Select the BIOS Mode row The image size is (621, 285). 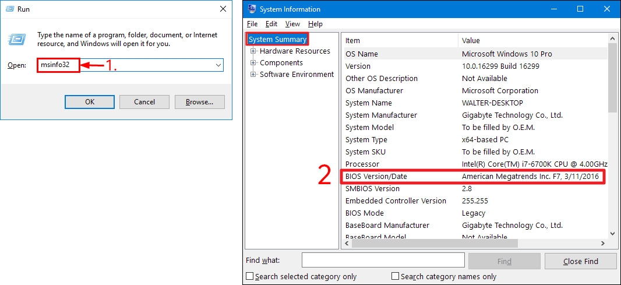475,213
